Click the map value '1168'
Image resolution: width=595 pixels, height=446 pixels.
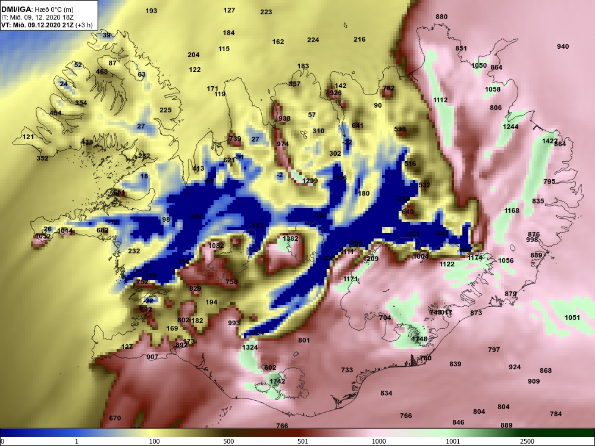click(x=512, y=211)
